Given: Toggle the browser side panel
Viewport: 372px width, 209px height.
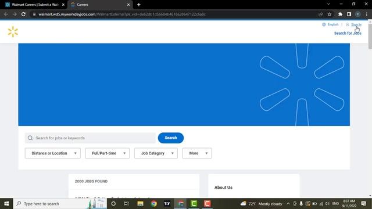Looking at the screenshot, I should tap(349, 14).
